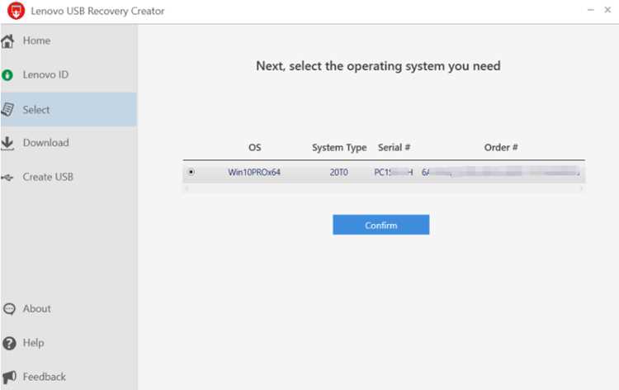Viewport: 619px width, 390px height.
Task: Click the Select checklist icon
Action: tap(7, 109)
